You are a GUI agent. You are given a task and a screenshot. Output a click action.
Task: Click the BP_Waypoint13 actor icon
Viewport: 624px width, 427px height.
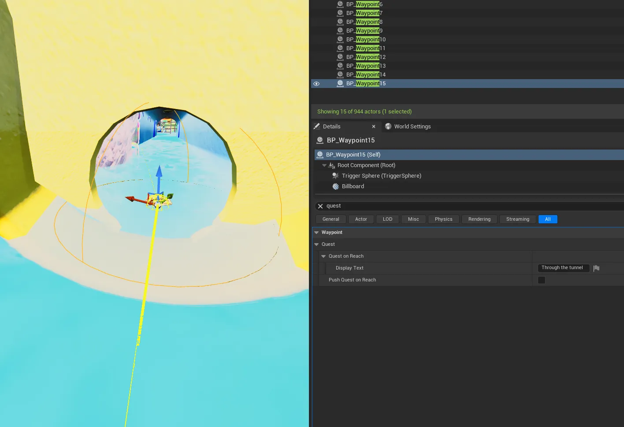[x=340, y=66]
